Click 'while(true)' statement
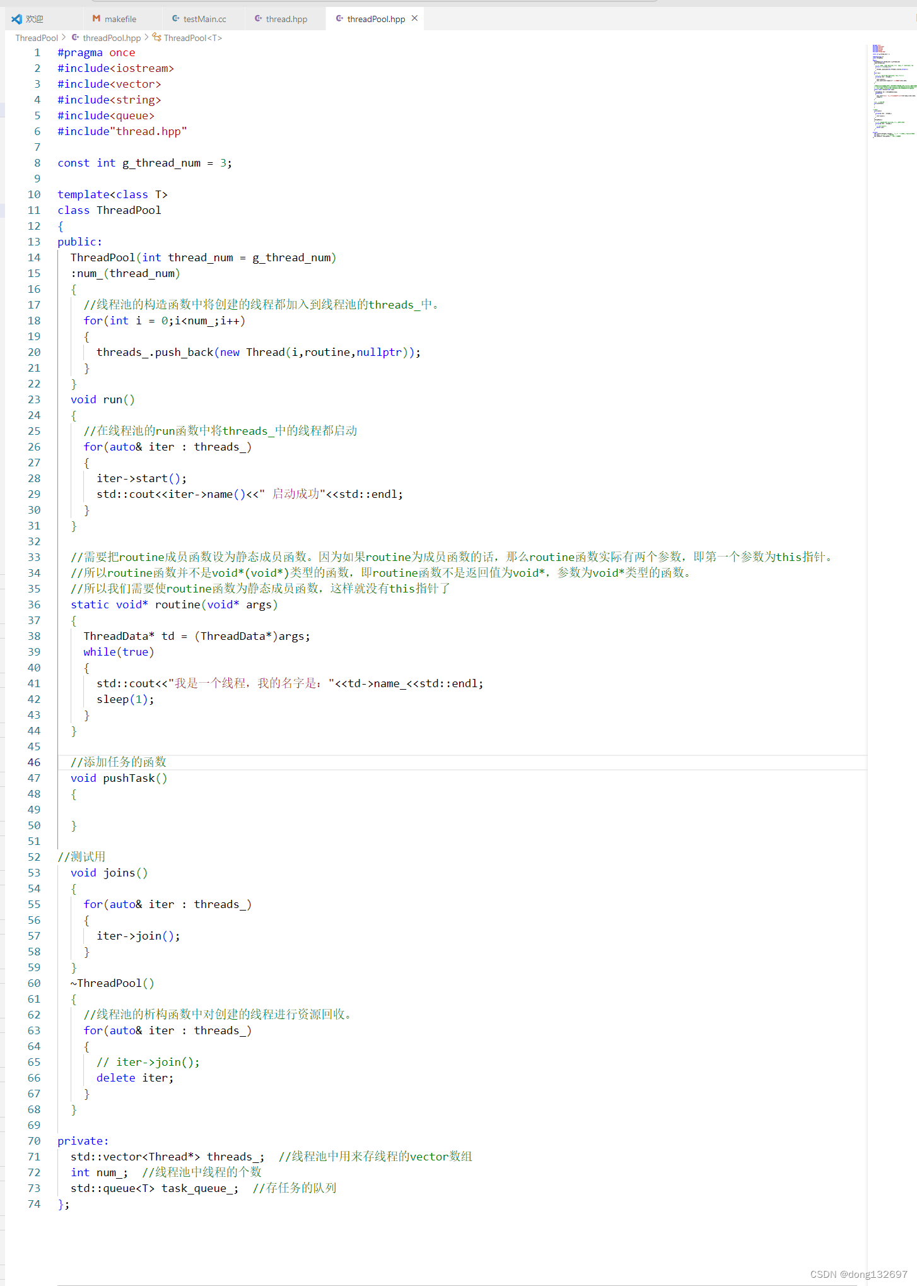The image size is (917, 1286). (119, 652)
